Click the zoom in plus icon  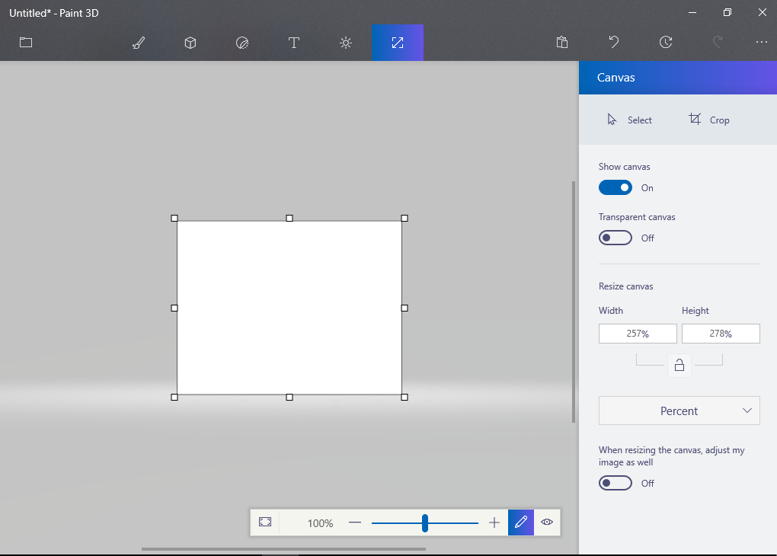tap(494, 522)
